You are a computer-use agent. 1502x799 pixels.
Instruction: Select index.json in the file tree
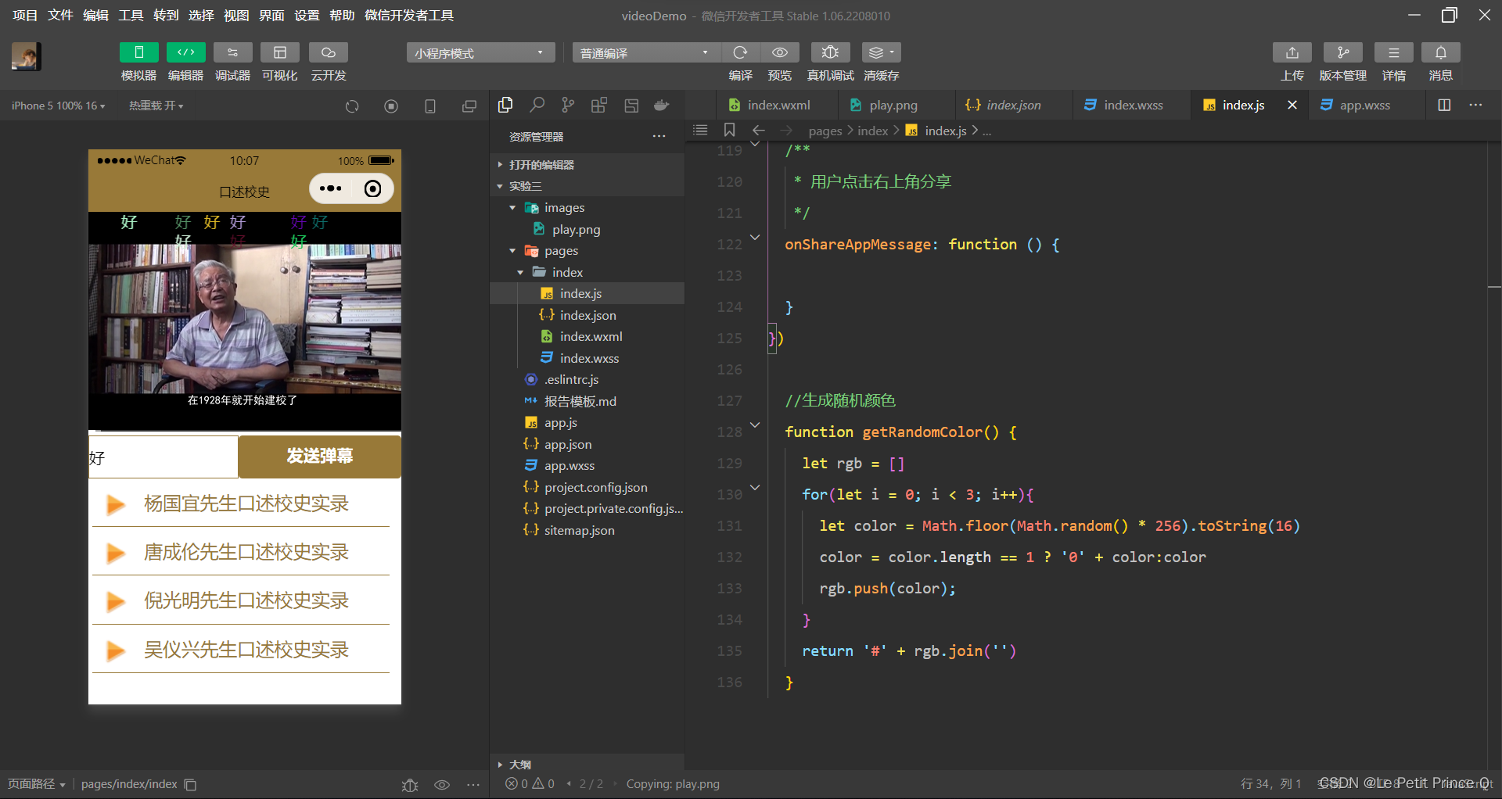point(587,315)
